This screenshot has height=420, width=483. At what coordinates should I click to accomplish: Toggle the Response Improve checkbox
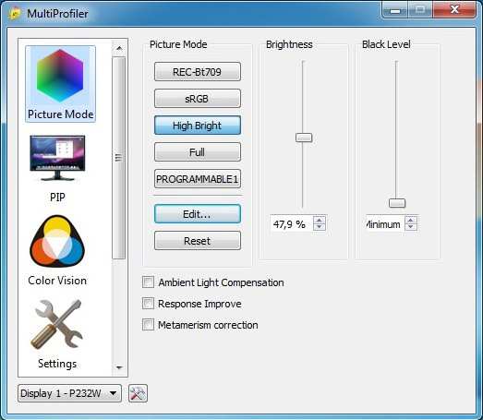click(148, 304)
